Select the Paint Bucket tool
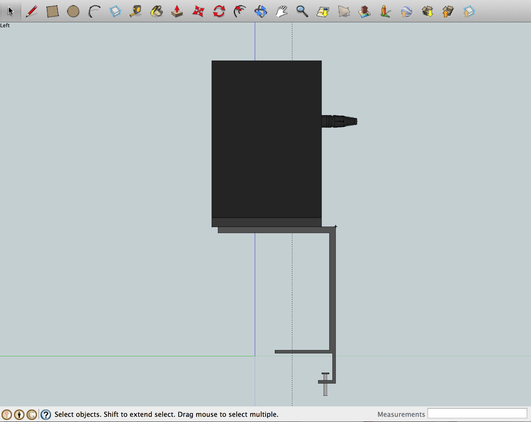The image size is (531, 422). tap(156, 11)
